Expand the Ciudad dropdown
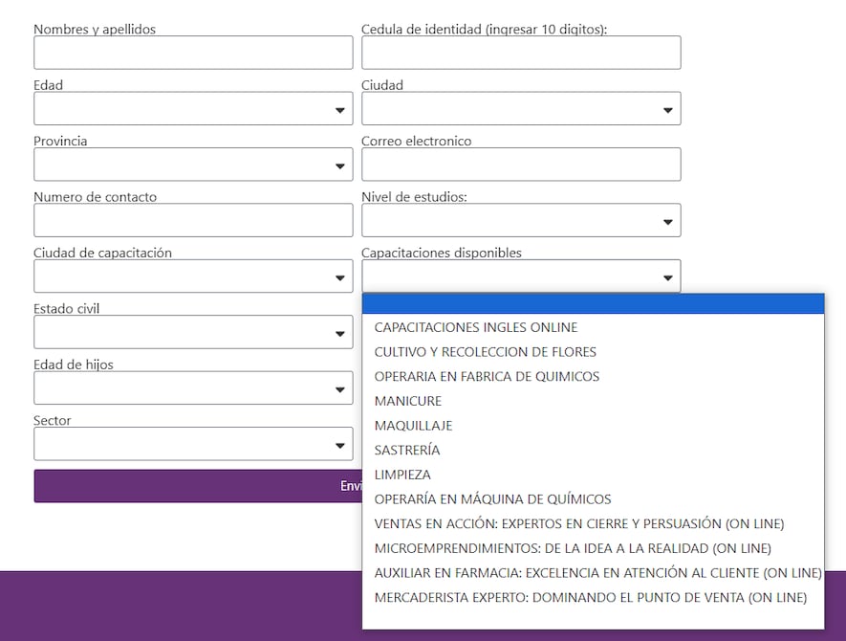The width and height of the screenshot is (846, 641). point(521,109)
